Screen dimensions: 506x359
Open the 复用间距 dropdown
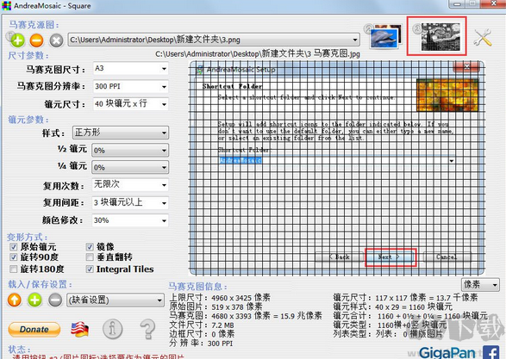[x=130, y=202]
